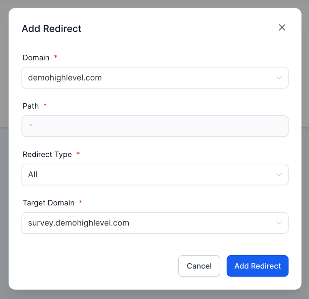Click the chevron arrow in Target Domain field
The image size is (309, 299).
279,223
